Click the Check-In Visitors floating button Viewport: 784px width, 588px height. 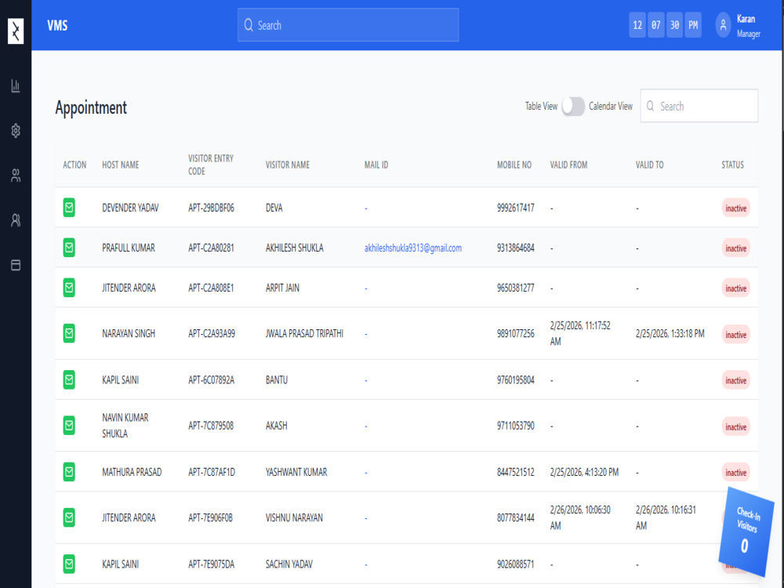tap(746, 532)
